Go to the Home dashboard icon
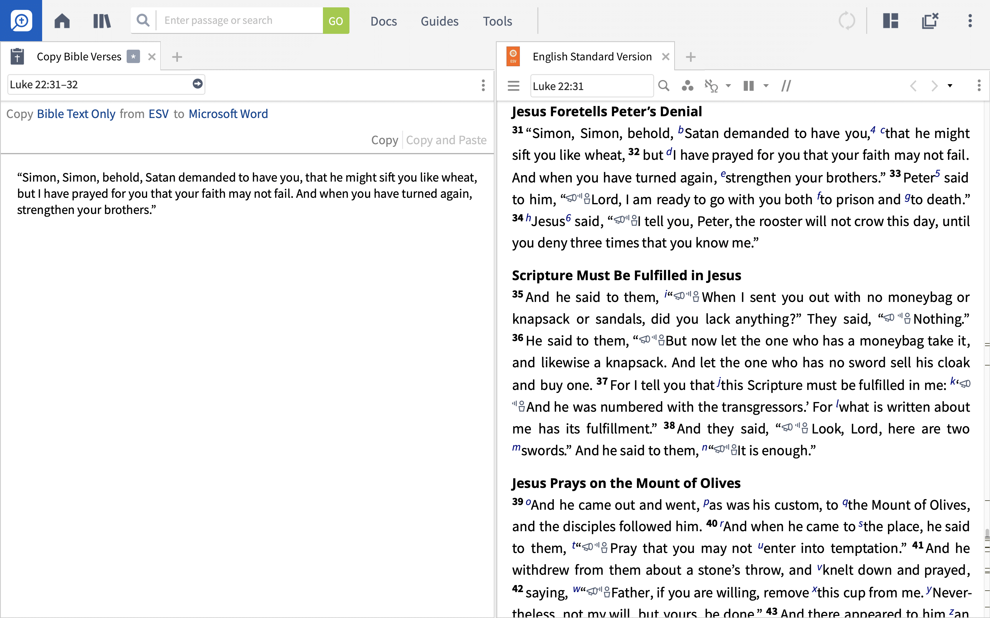Image resolution: width=990 pixels, height=618 pixels. 62,20
